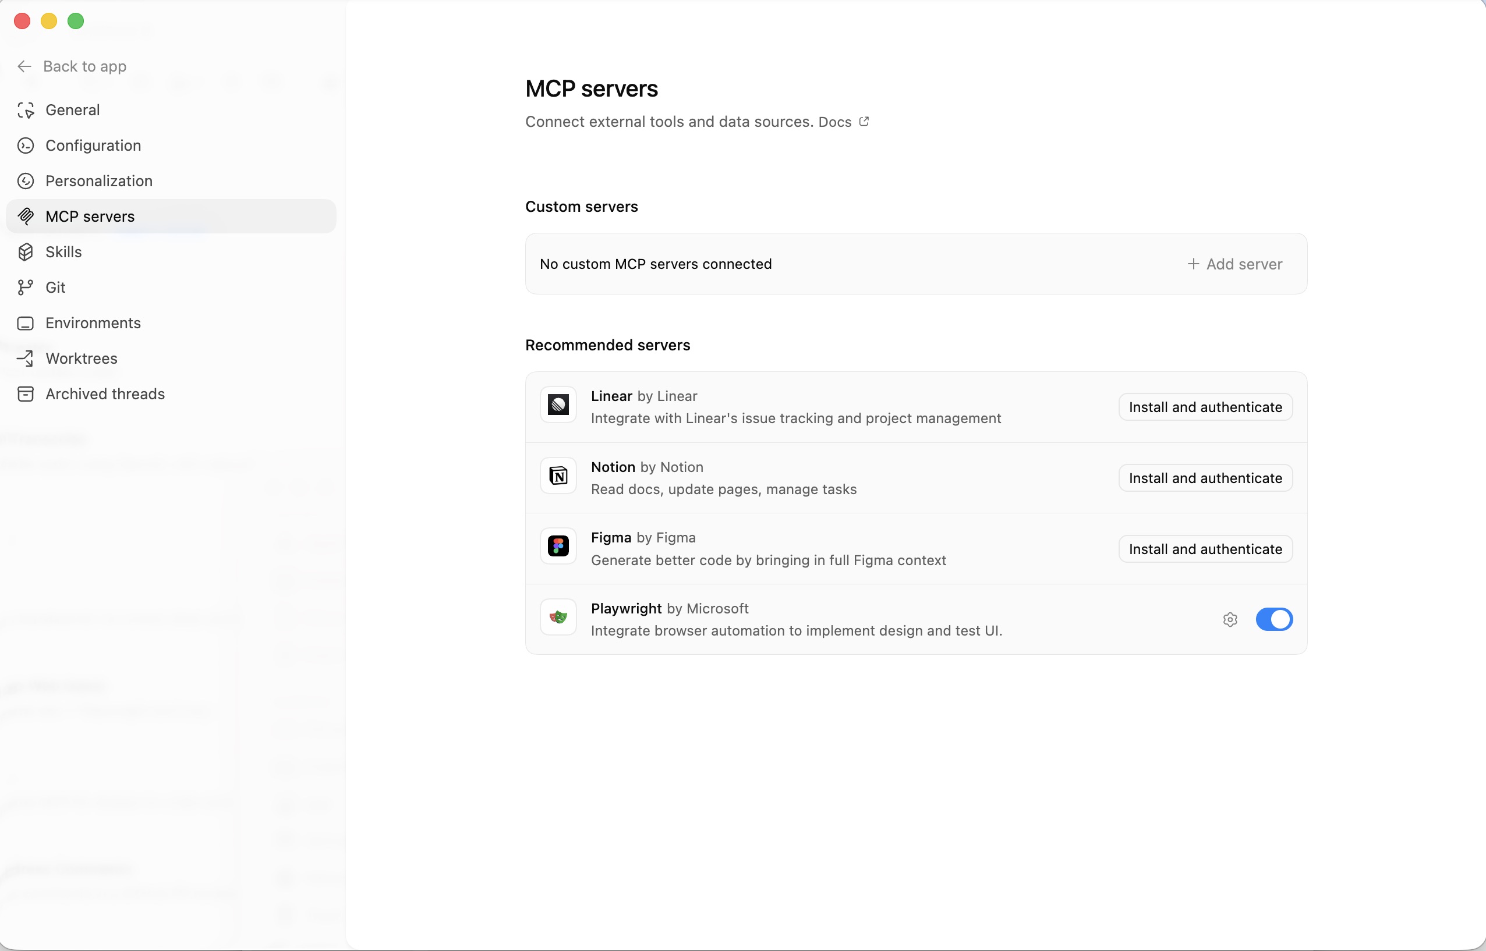Install and authenticate Notion

click(x=1205, y=477)
